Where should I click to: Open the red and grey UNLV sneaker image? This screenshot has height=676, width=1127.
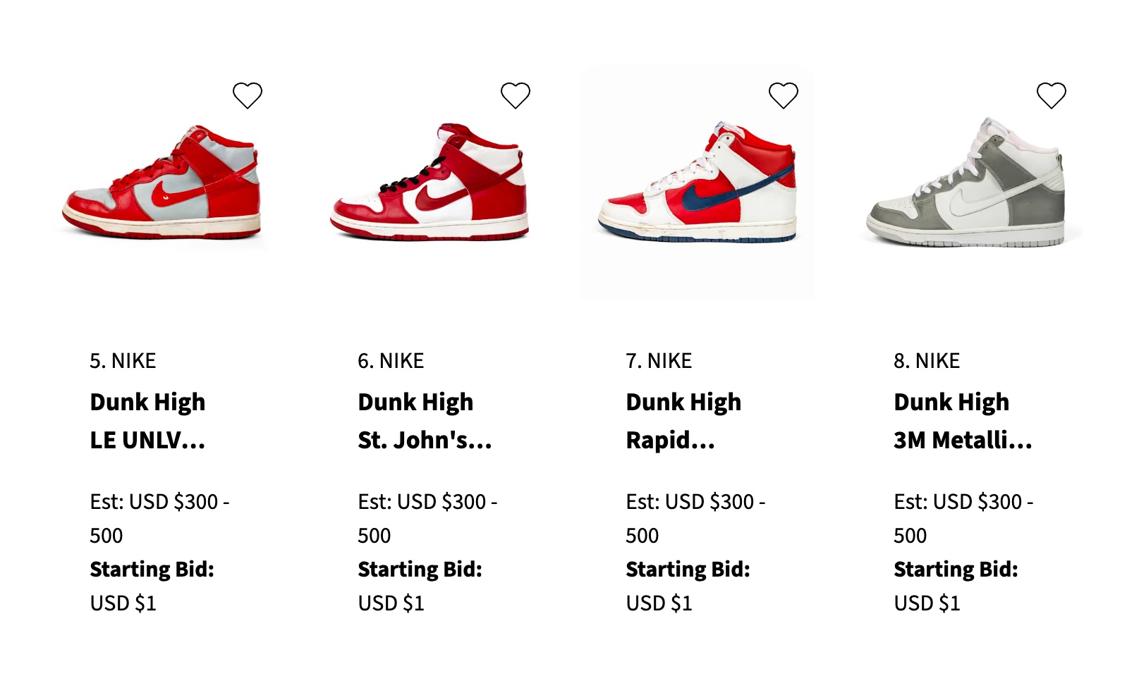coord(162,183)
